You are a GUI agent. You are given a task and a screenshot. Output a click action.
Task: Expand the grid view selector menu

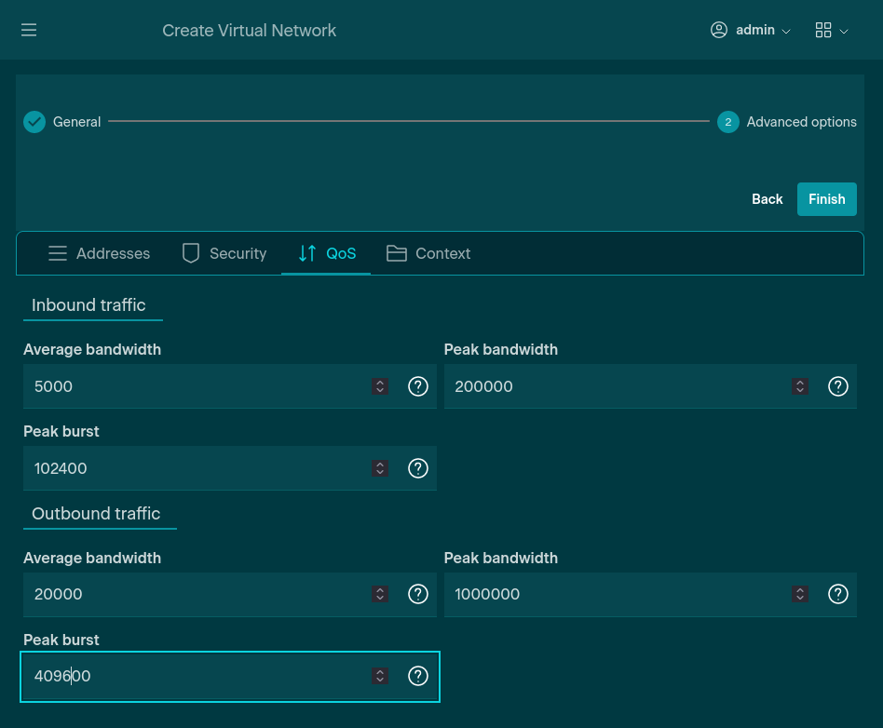click(x=831, y=31)
